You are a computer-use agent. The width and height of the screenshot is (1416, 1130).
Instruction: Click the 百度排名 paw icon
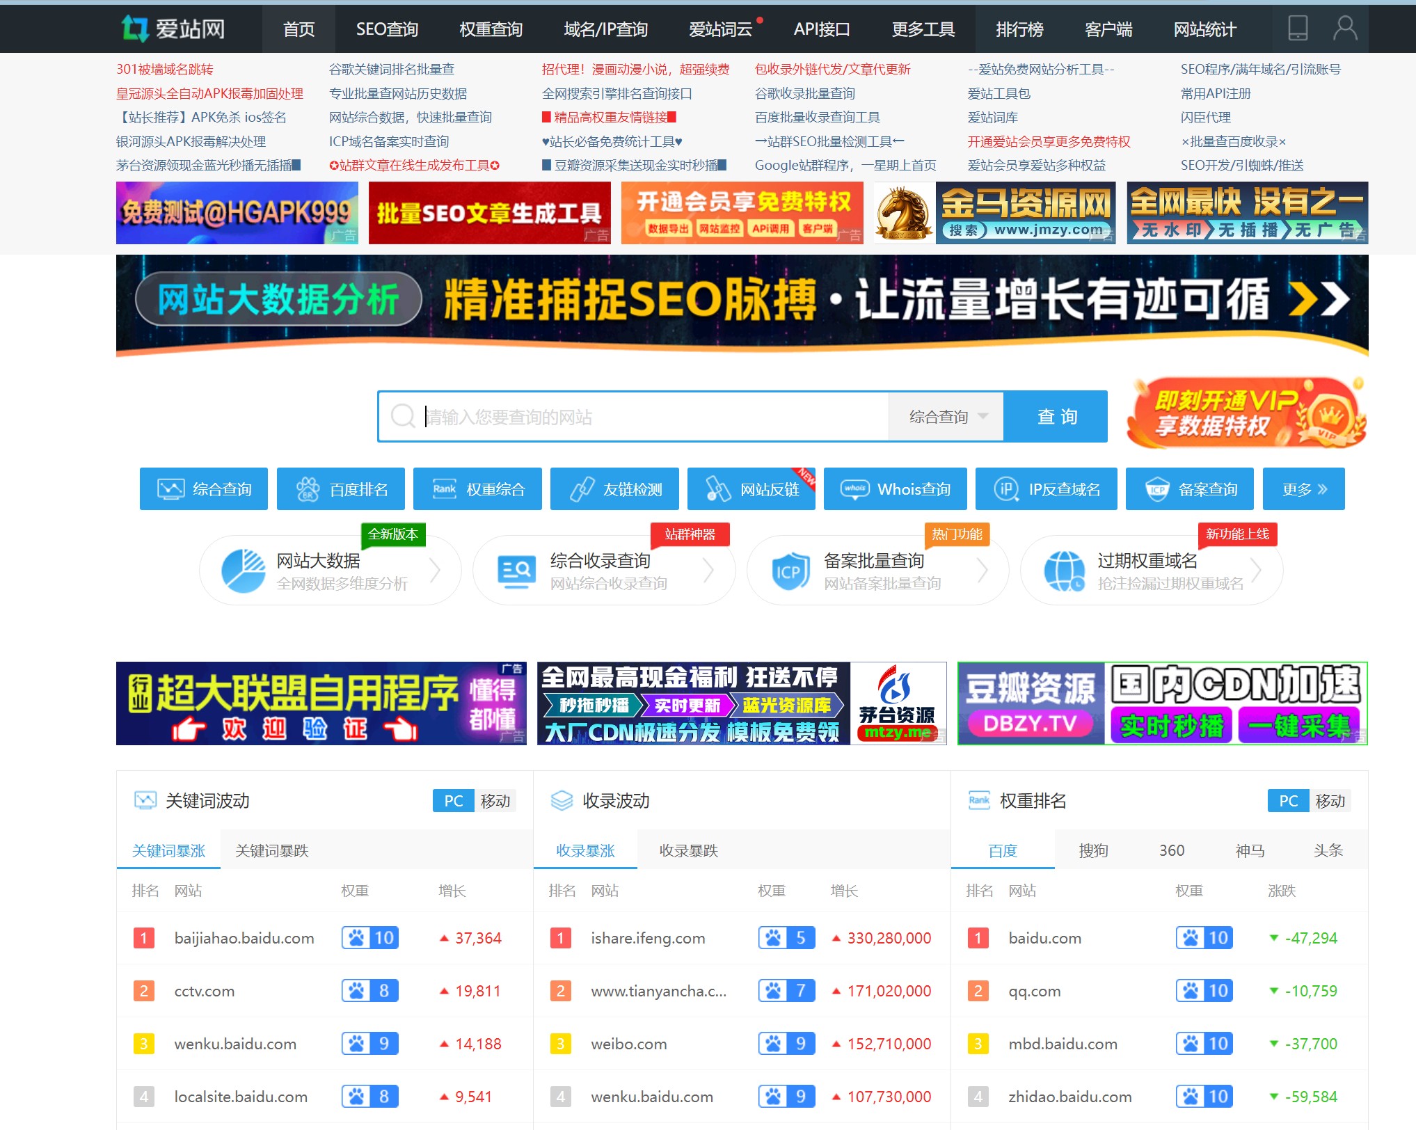pos(308,489)
